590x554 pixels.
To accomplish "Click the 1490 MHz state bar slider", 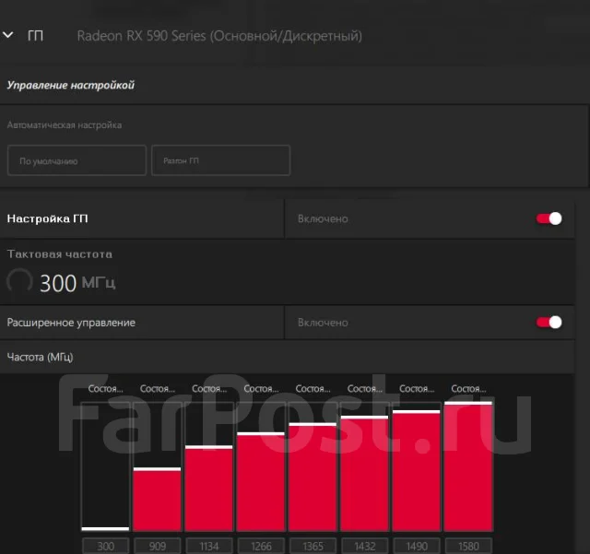I will [x=417, y=466].
